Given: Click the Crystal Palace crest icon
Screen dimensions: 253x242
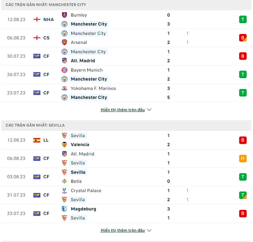Looking at the screenshot, I should point(65,191).
